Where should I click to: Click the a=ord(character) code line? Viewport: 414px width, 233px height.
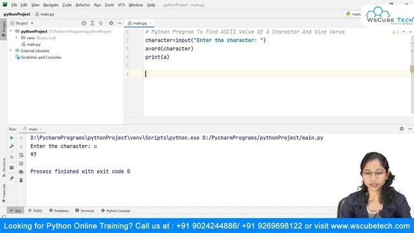click(x=169, y=49)
